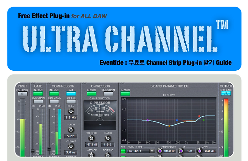Select the purple EQ band point
The width and height of the screenshot is (248, 161).
click(x=147, y=120)
